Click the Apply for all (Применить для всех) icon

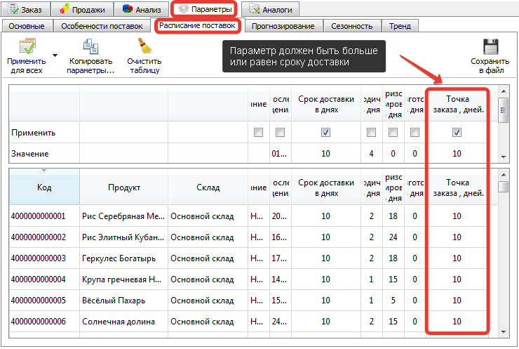click(26, 48)
